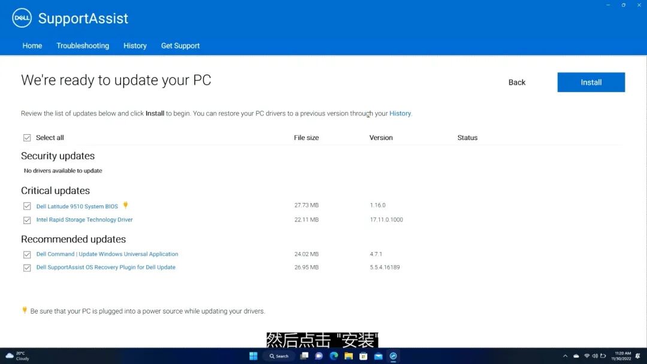Open File Explorer from taskbar
The width and height of the screenshot is (647, 364).
[349, 356]
